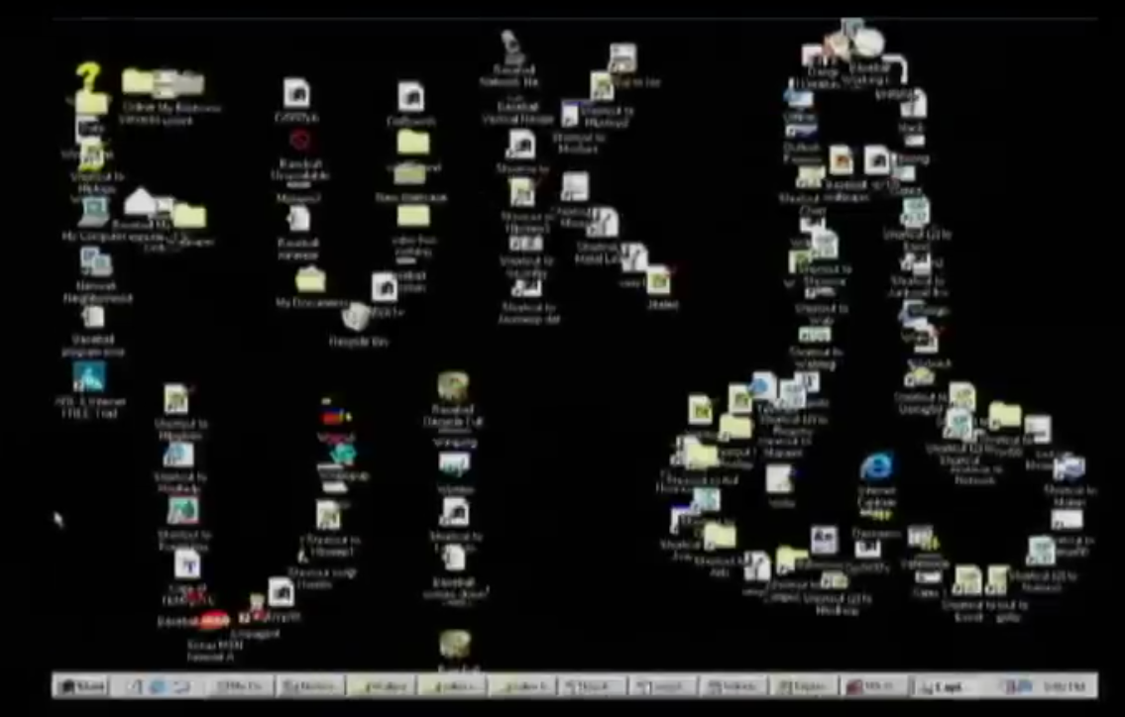This screenshot has width=1125, height=717.
Task: Open the AOL Internet FREE Trial icon
Action: point(89,377)
